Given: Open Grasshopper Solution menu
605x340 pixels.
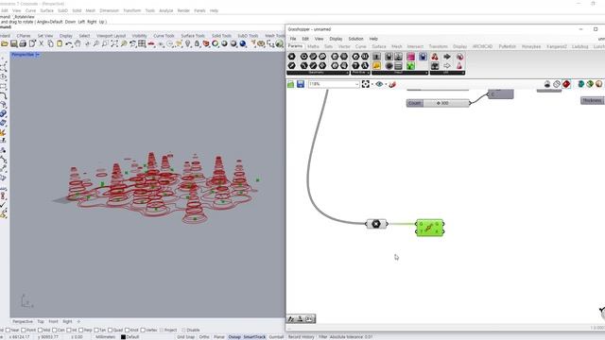Looking at the screenshot, I should (355, 39).
